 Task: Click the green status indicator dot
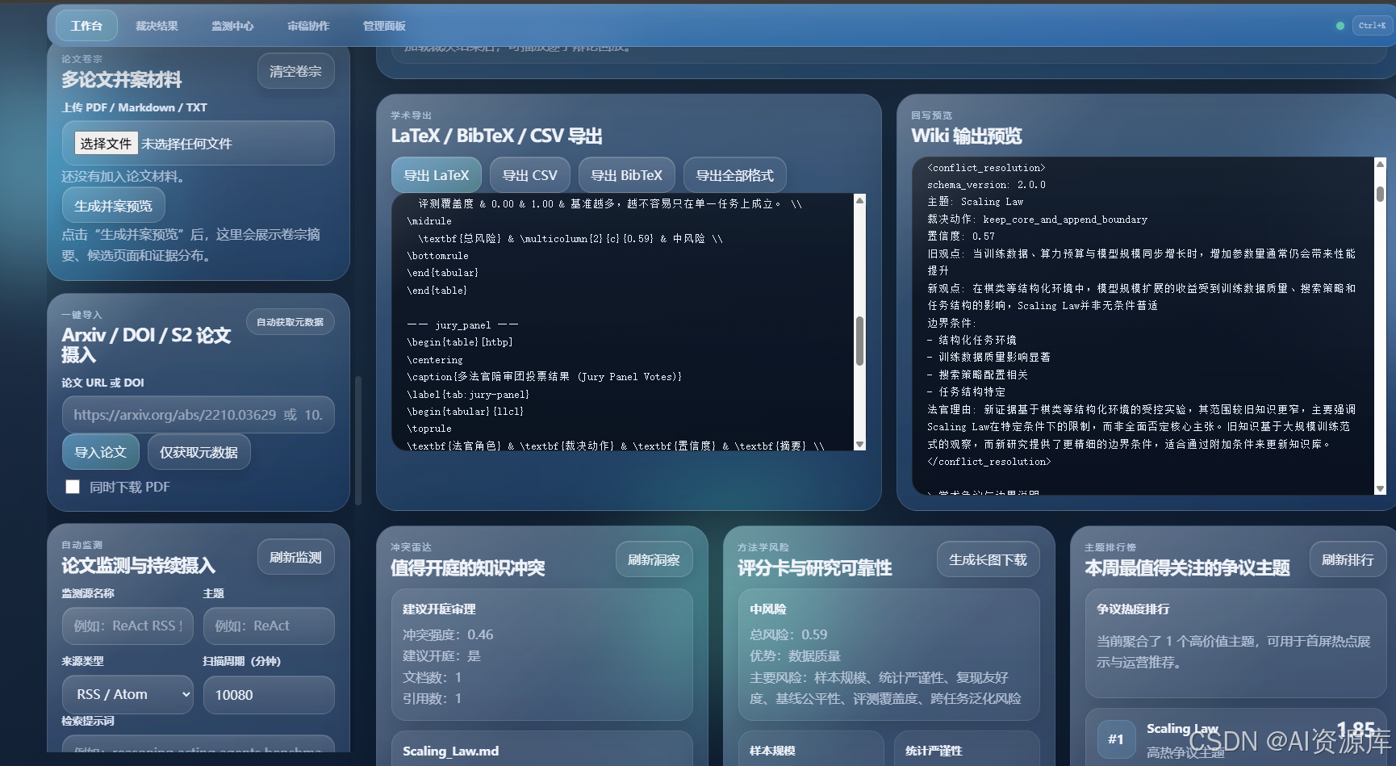click(x=1340, y=26)
